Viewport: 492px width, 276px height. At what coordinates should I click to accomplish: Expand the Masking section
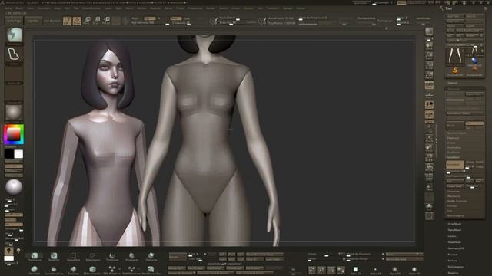(x=453, y=273)
